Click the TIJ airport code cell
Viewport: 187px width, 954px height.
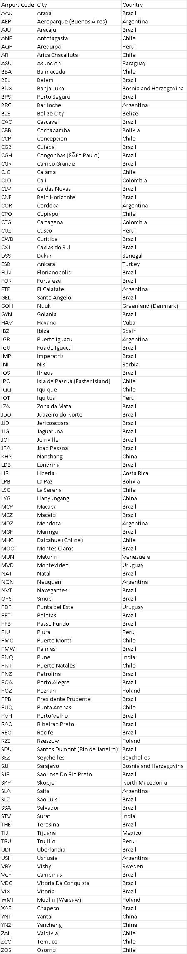coord(18,833)
